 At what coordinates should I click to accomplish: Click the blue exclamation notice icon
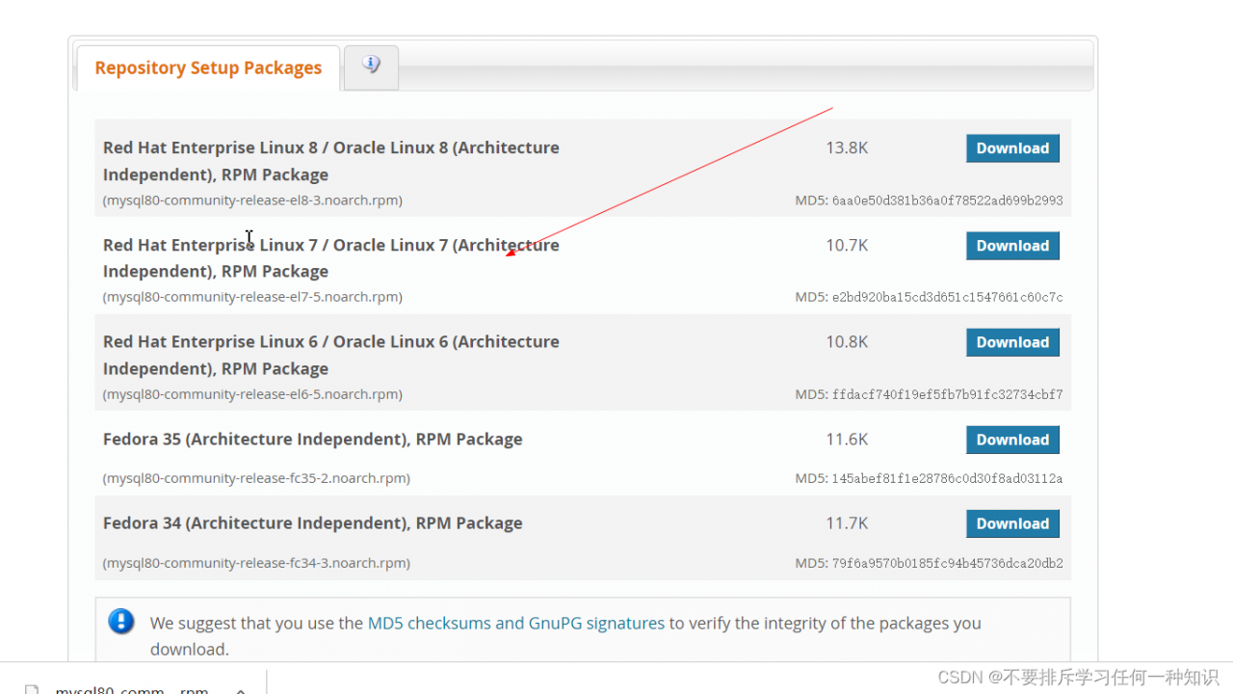121,621
